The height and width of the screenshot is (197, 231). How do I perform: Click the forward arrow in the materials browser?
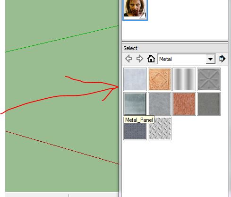click(x=140, y=59)
